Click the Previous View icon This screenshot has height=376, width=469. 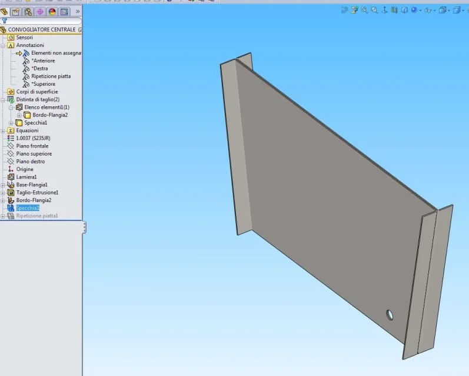coord(384,10)
